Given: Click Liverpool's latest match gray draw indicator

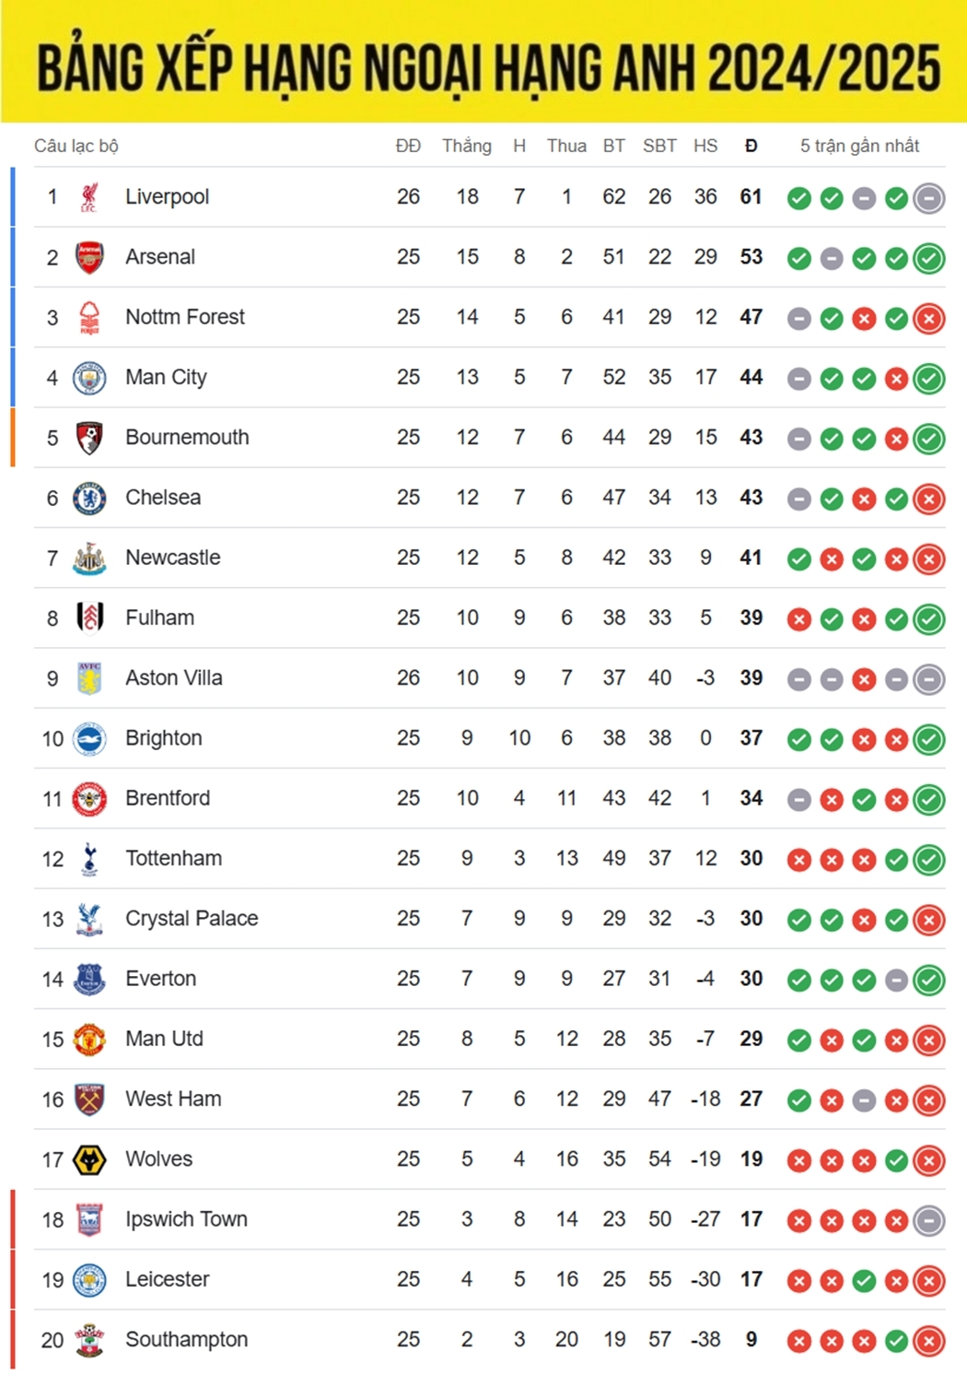Looking at the screenshot, I should (x=929, y=198).
